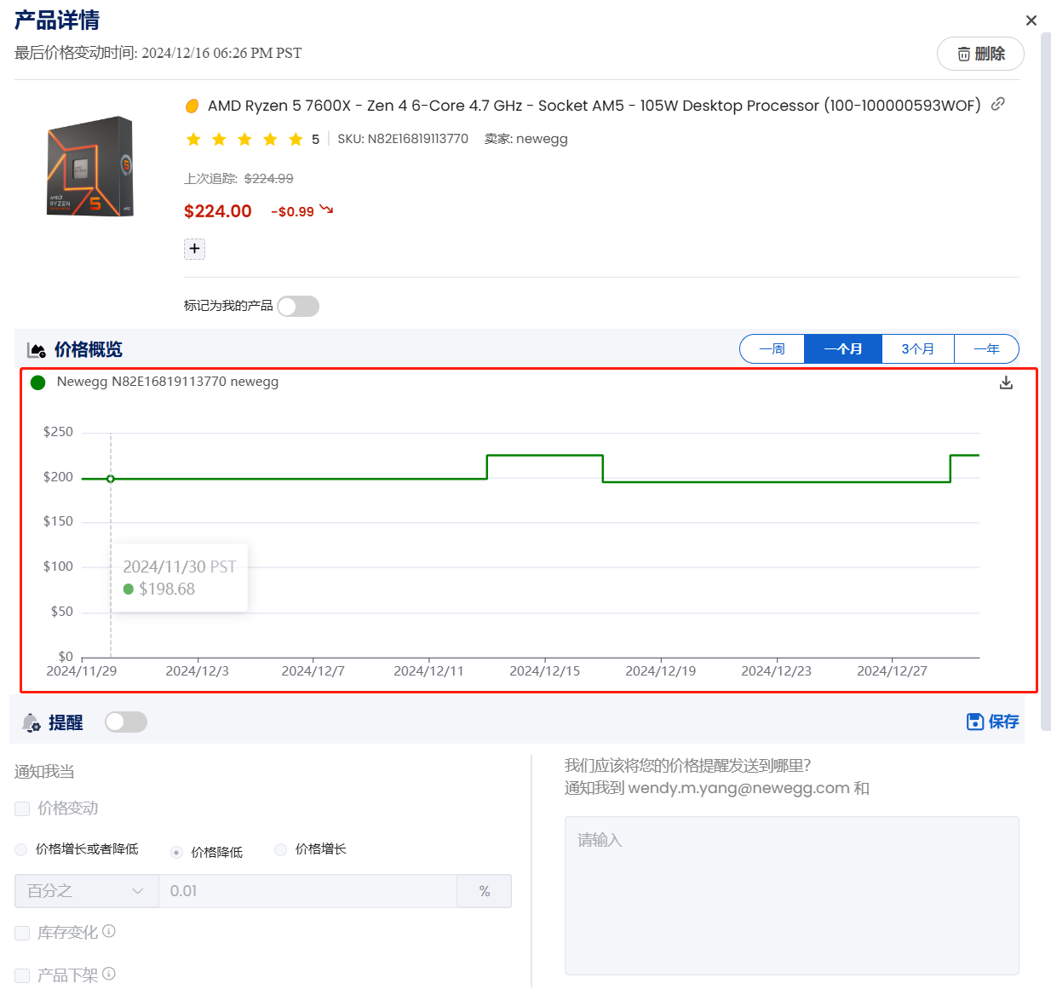This screenshot has width=1051, height=995.
Task: Check the 价格变动 checkbox
Action: click(x=23, y=808)
